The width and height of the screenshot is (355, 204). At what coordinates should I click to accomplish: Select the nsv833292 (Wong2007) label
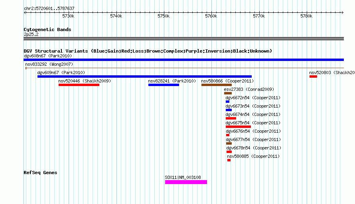(x=49, y=64)
